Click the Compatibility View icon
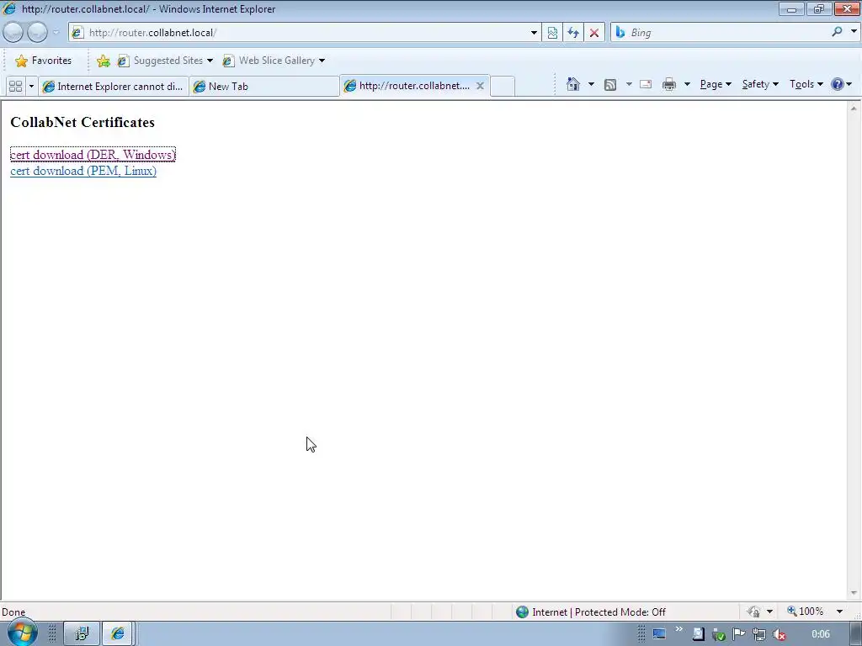862x646 pixels. (x=552, y=33)
